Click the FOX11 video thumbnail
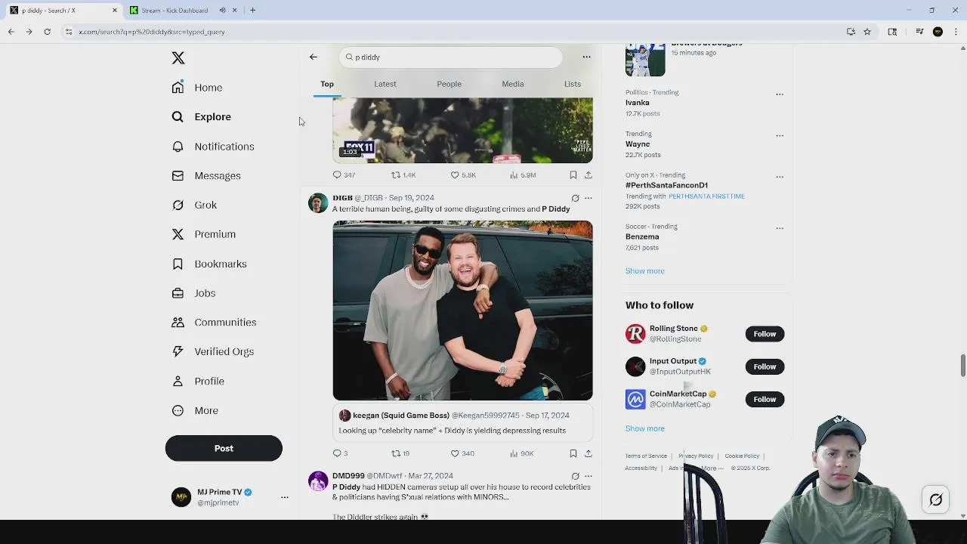This screenshot has width=967, height=544. click(x=462, y=130)
